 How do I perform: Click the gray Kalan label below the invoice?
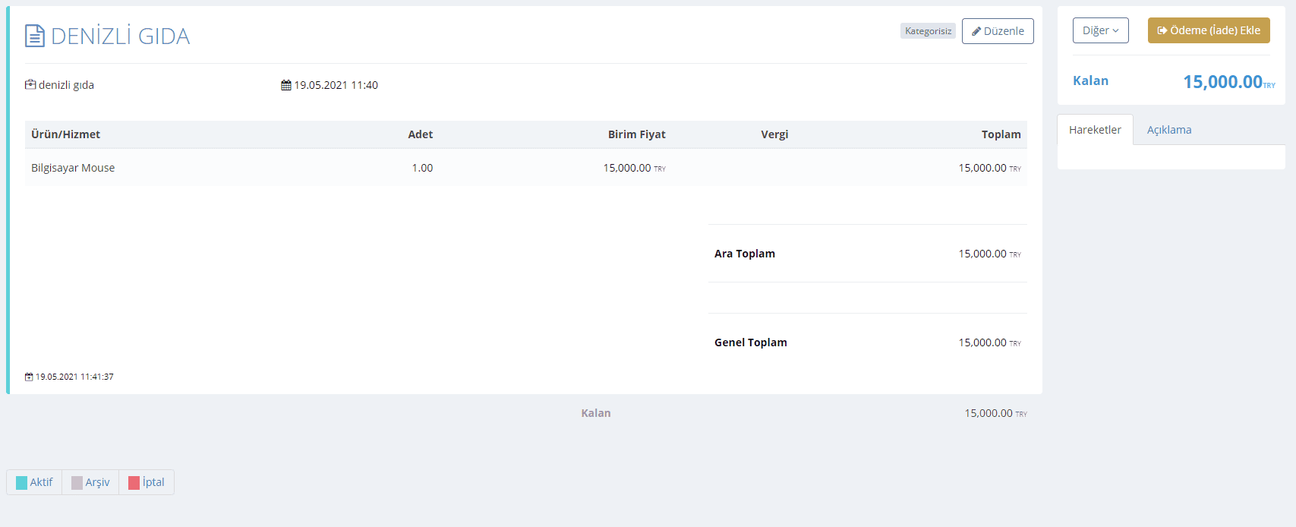(x=596, y=413)
